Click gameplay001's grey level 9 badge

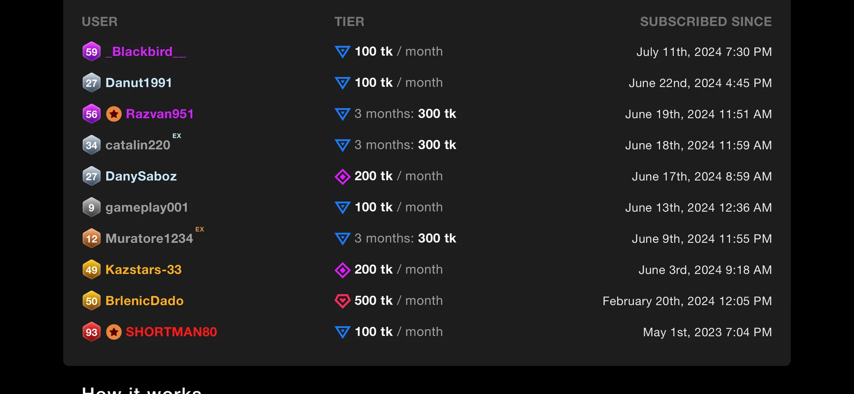point(92,208)
